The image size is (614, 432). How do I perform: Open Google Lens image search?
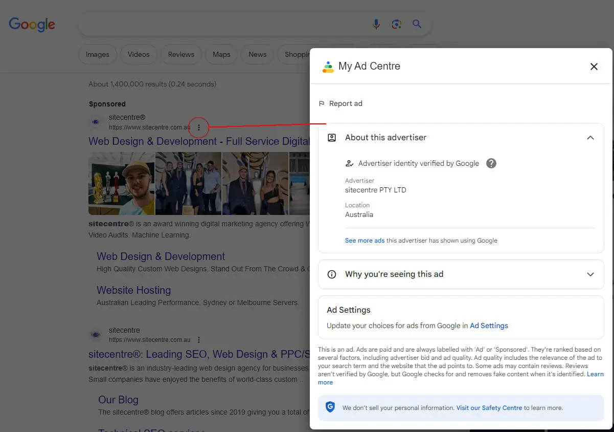(396, 24)
